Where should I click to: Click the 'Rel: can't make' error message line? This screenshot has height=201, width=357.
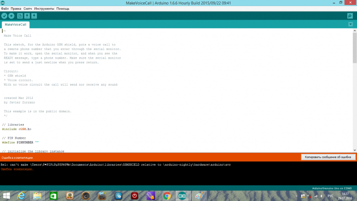pos(115,164)
